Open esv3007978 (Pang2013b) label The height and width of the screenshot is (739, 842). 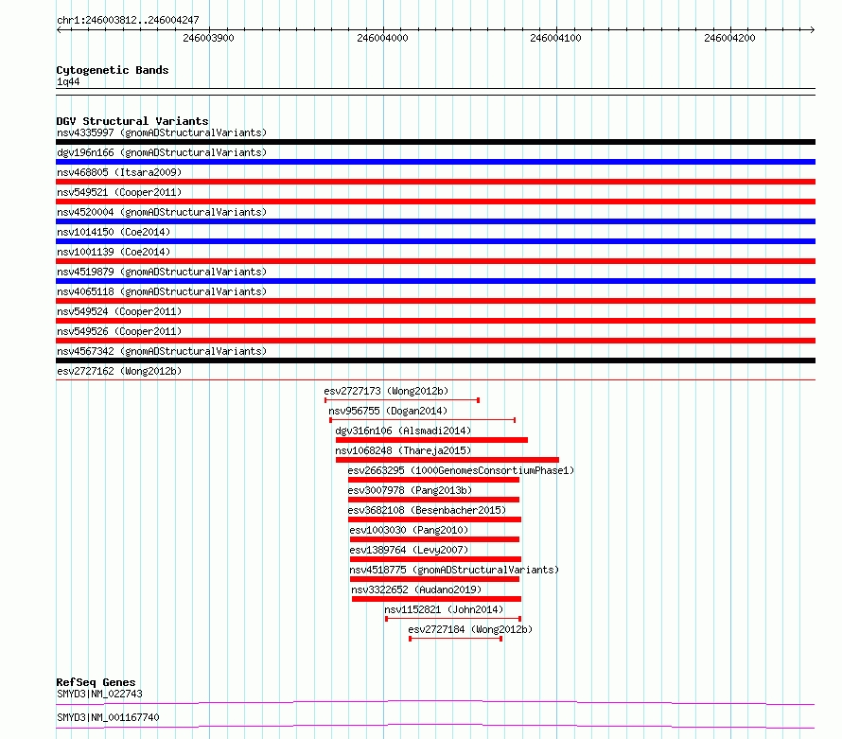pos(410,490)
